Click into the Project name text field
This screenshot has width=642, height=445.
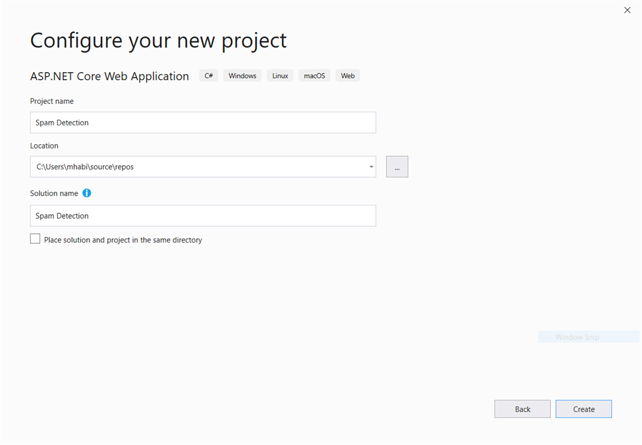tap(203, 123)
